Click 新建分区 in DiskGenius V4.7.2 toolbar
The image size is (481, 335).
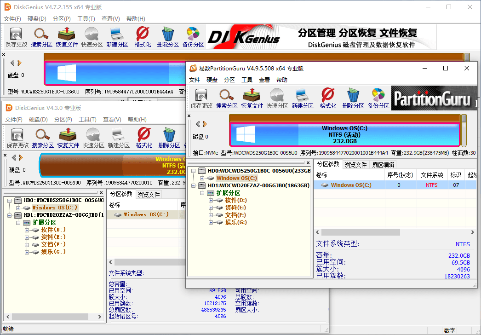[117, 37]
